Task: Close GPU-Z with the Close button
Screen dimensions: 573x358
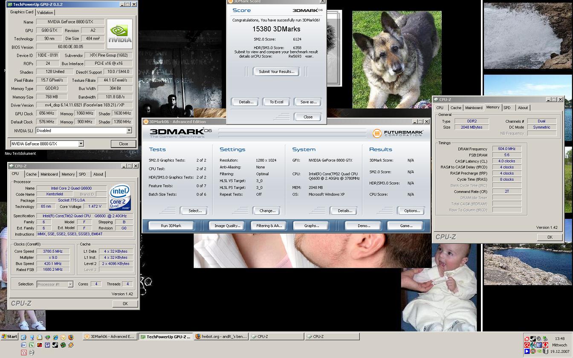Action: pyautogui.click(x=123, y=144)
